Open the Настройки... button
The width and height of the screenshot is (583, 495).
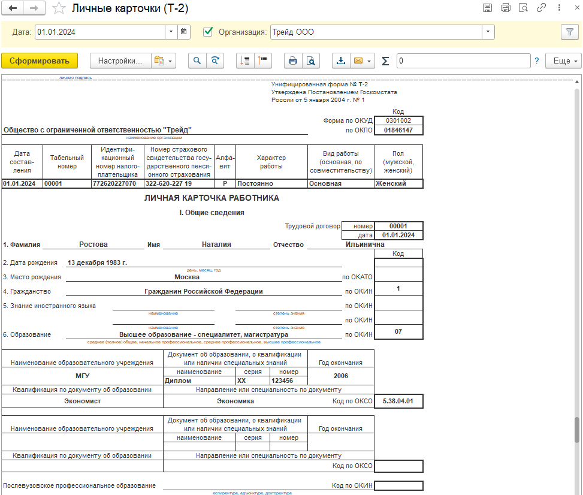point(120,61)
